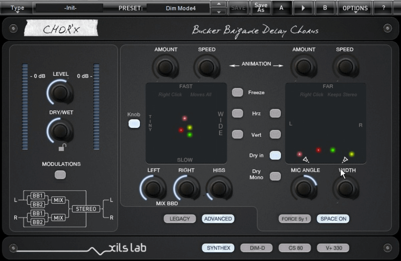This screenshot has width=401, height=261.
Task: Click the LEFT mix BBD knob
Action: pyautogui.click(x=153, y=188)
